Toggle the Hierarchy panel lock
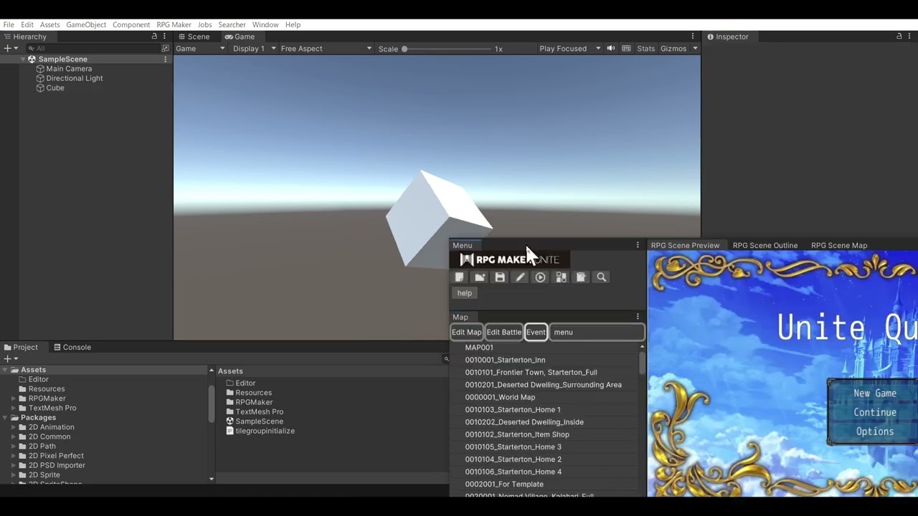 [x=154, y=37]
